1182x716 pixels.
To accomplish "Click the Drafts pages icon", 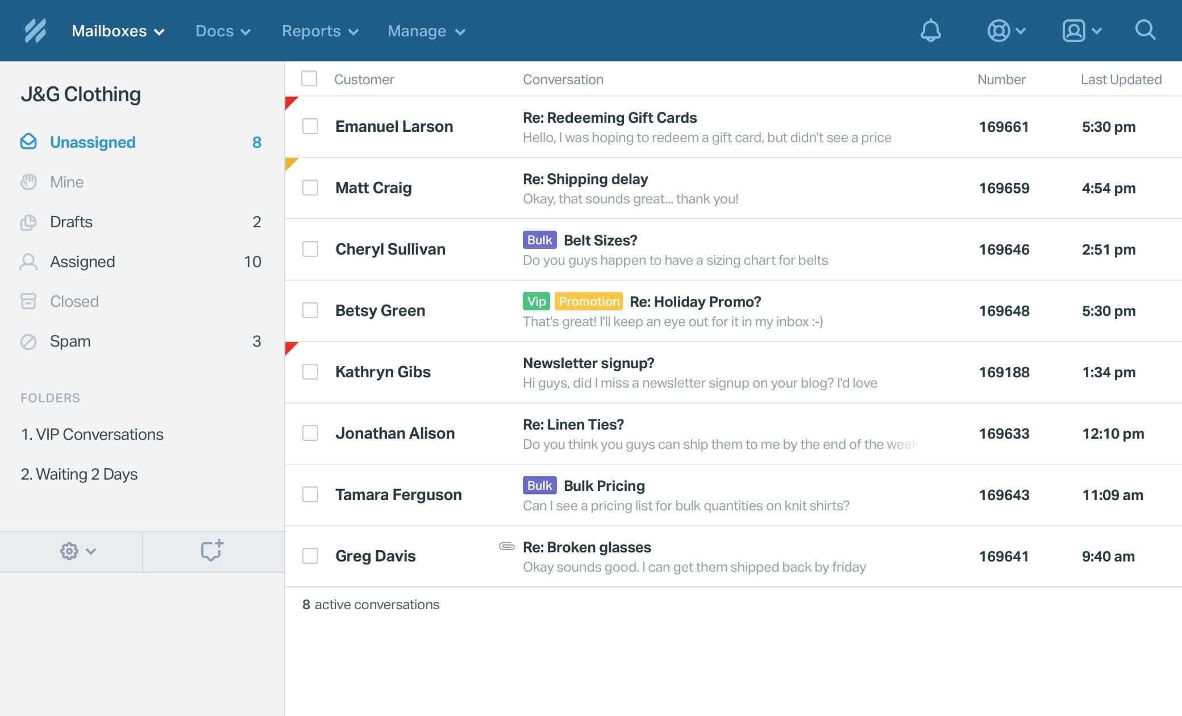I will tap(28, 222).
